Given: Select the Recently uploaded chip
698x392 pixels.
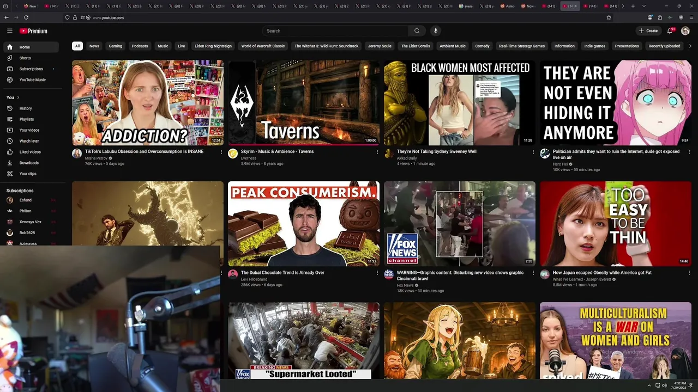Looking at the screenshot, I should 664,46.
